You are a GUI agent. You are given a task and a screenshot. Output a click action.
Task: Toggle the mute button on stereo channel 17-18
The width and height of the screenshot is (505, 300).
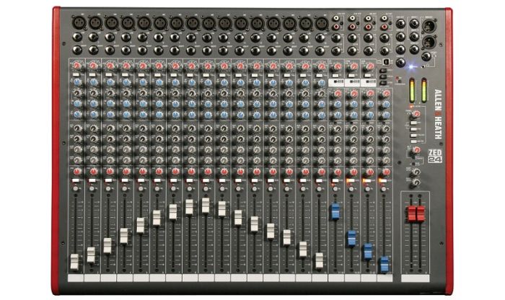click(x=335, y=181)
